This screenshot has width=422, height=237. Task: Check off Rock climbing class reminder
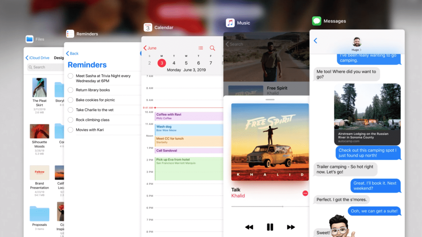pos(70,120)
